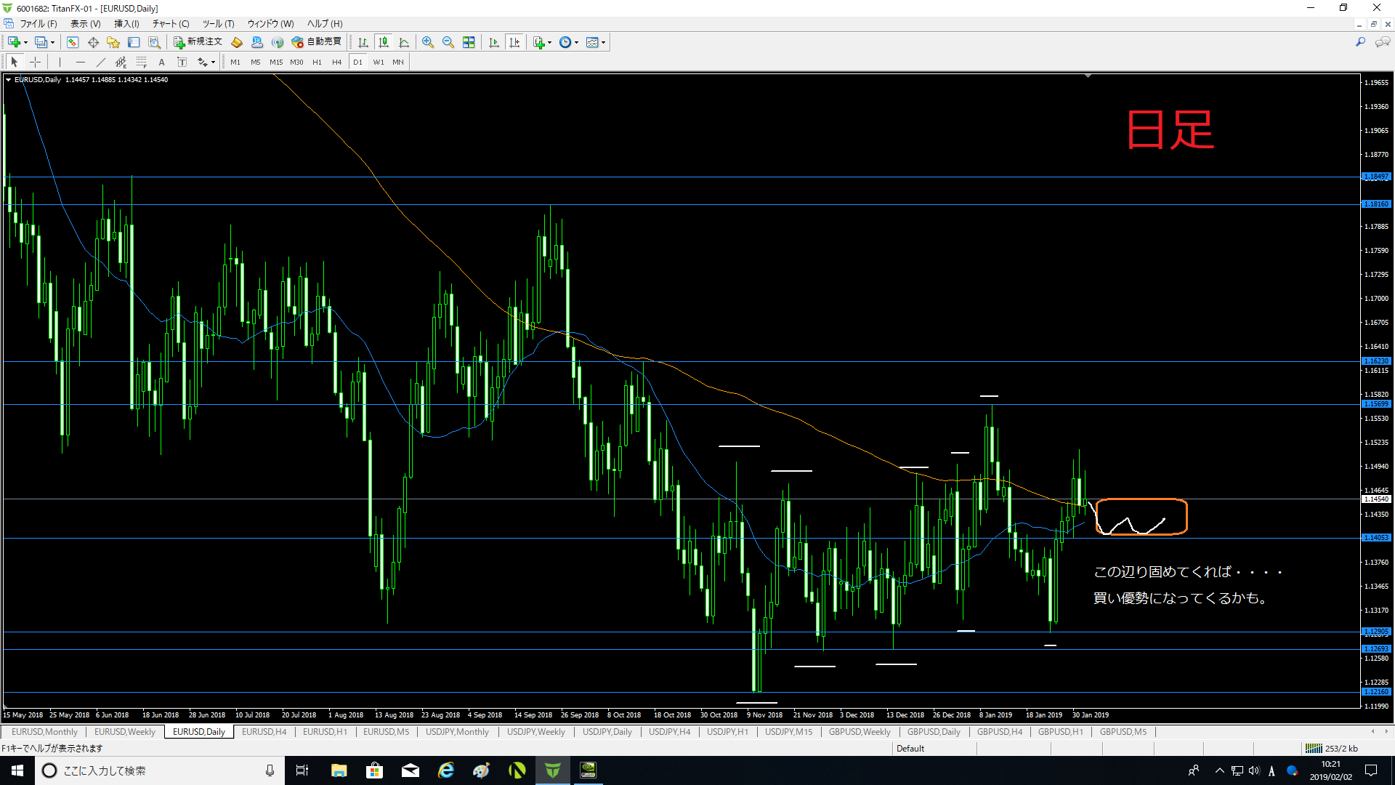
Task: Toggle chart shift
Action: click(x=514, y=42)
